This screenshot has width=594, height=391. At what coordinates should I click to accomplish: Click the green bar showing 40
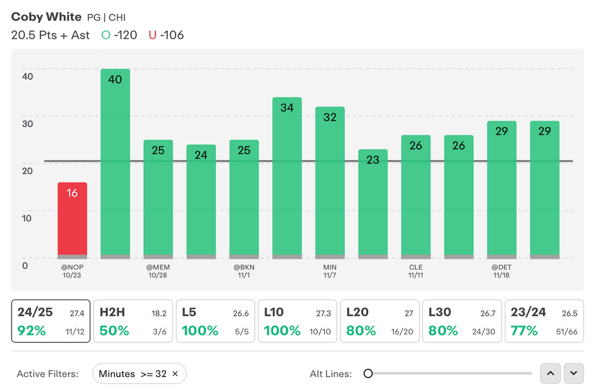point(115,164)
